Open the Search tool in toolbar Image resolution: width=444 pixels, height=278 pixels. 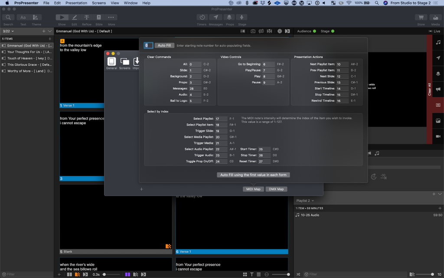[x=8, y=17]
